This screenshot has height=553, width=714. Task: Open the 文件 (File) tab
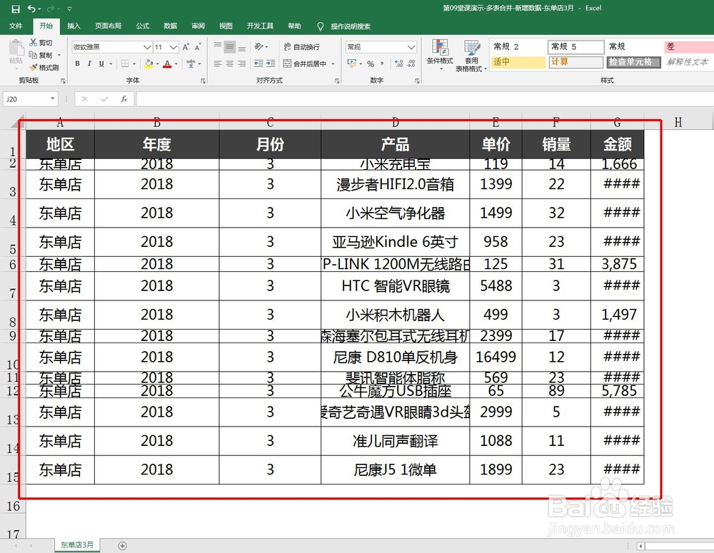point(16,26)
